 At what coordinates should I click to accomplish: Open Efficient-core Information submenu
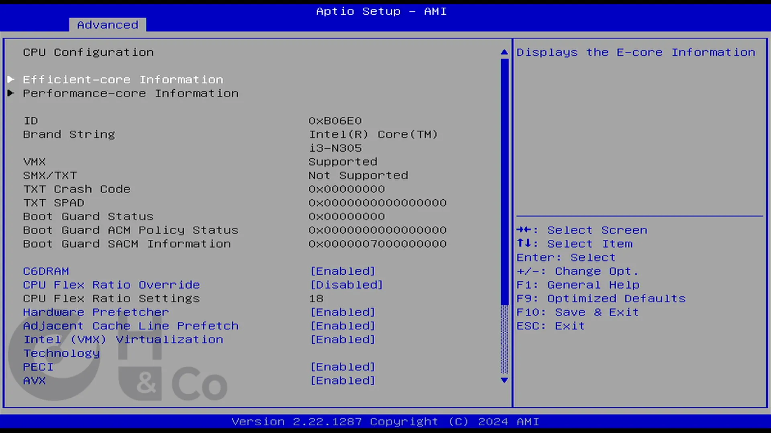123,79
